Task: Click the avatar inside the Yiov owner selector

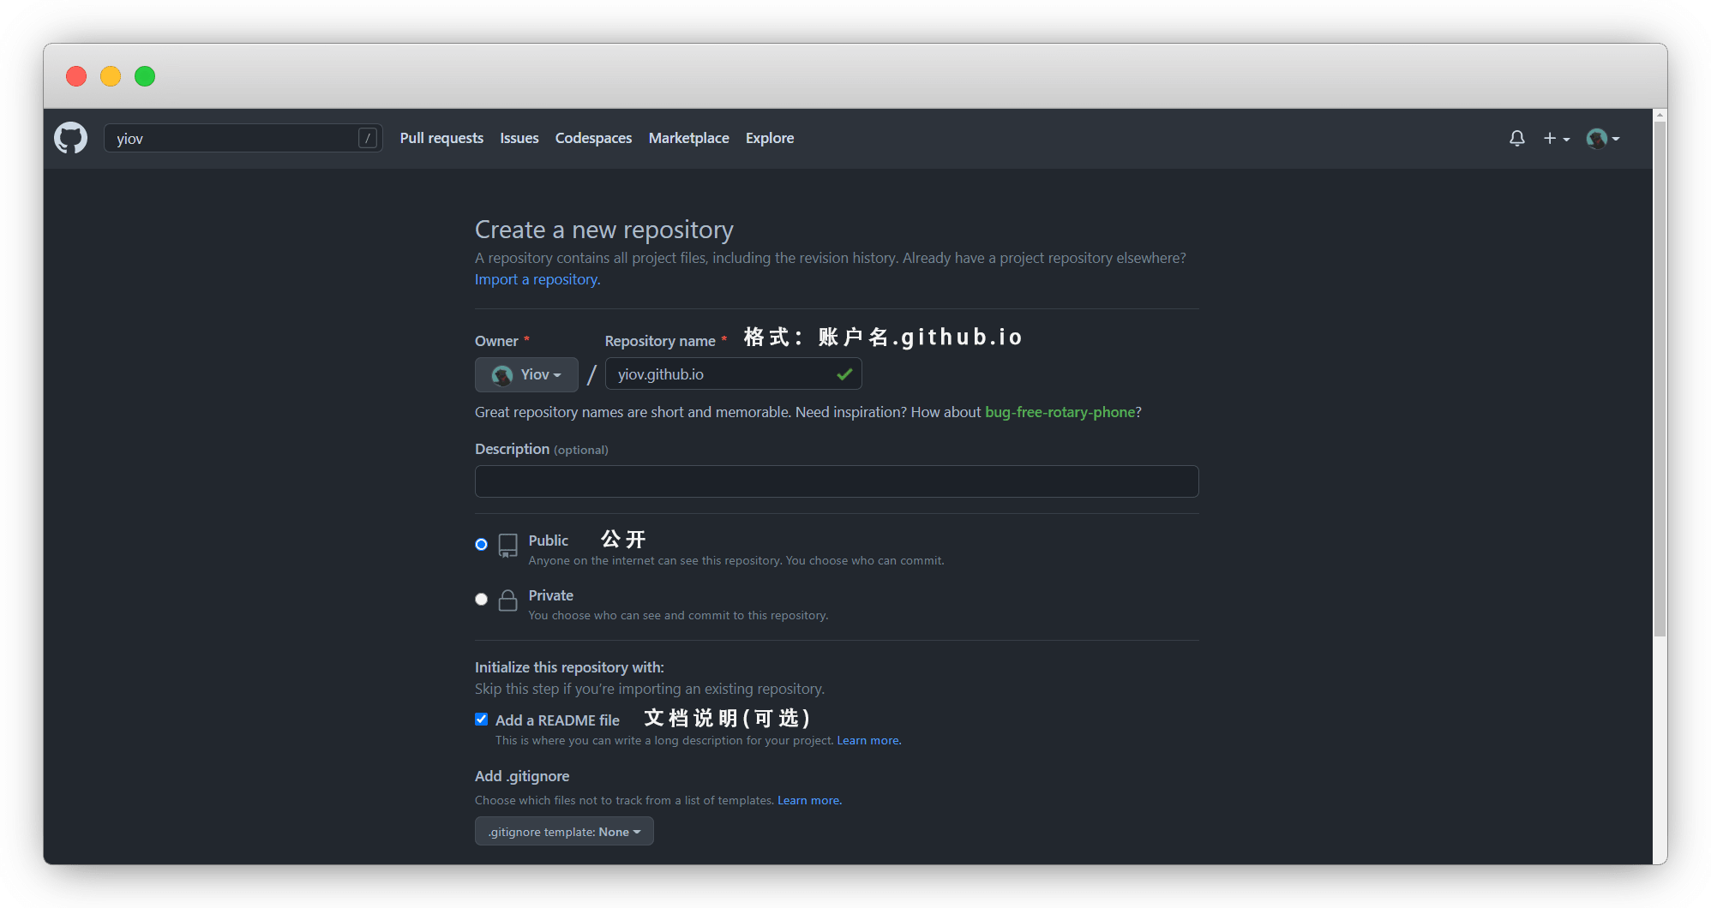Action: 501,374
